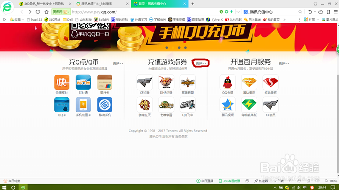Select the third banner carousel dot
The height and width of the screenshot is (190, 339).
[179, 48]
